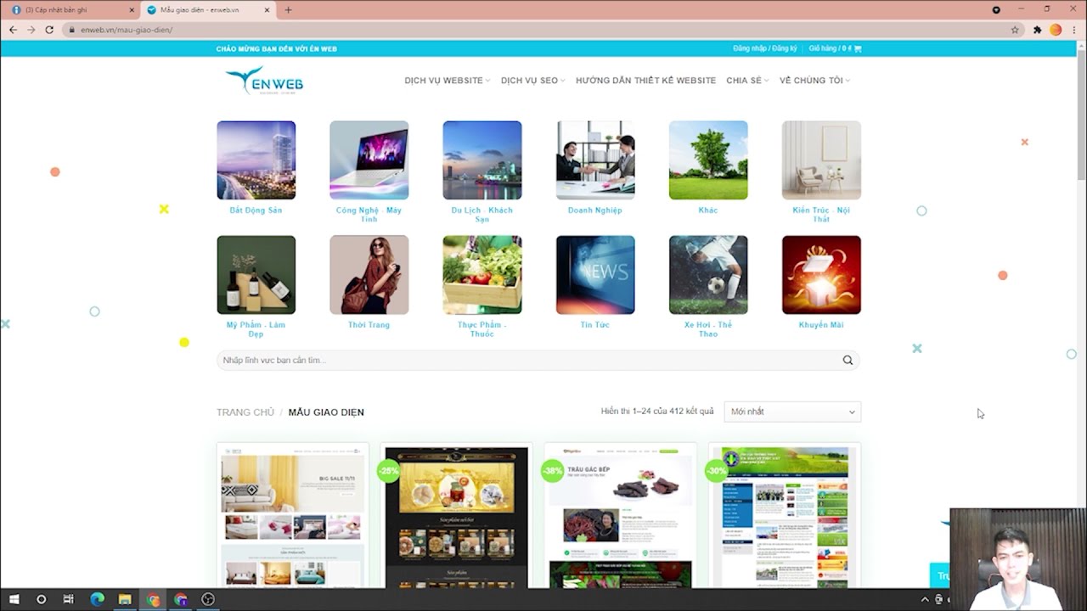Expand the CHIA SẺ menu

(747, 81)
